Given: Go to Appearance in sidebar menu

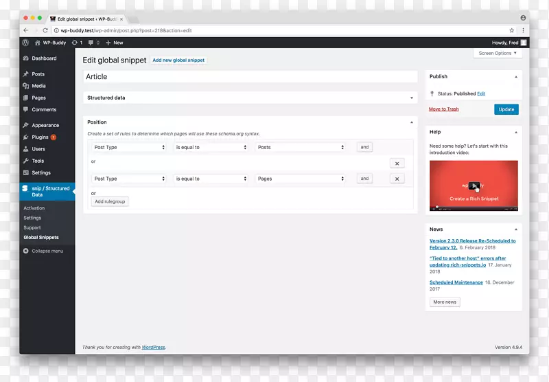Looking at the screenshot, I should (x=45, y=125).
